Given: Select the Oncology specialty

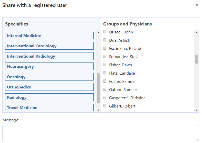Looking at the screenshot, I should (49, 77).
